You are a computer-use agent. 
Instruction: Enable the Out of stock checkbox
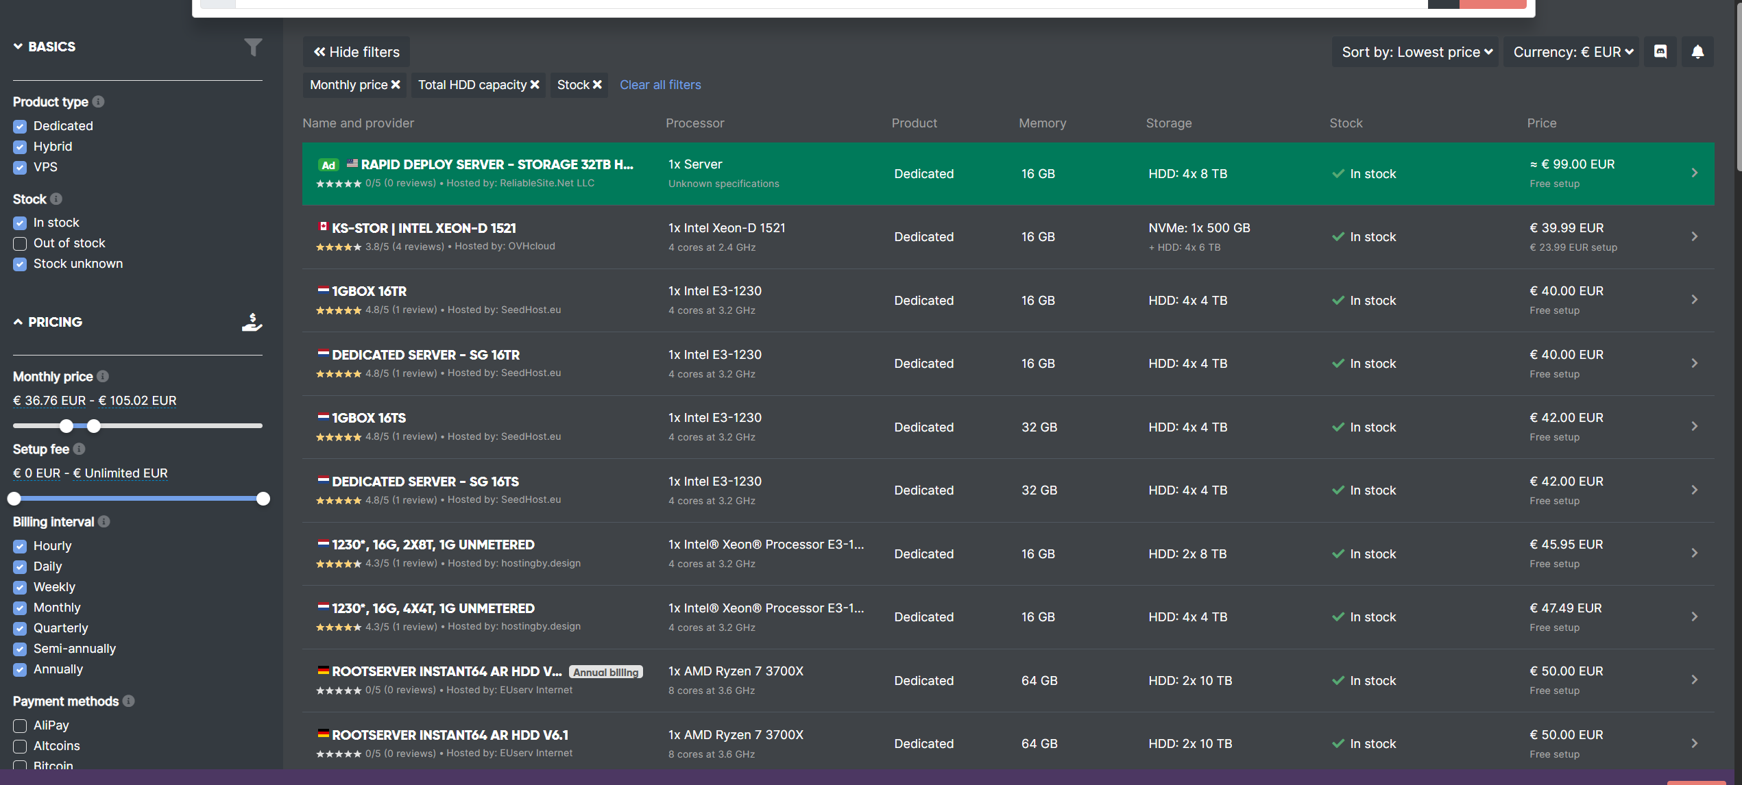[20, 243]
